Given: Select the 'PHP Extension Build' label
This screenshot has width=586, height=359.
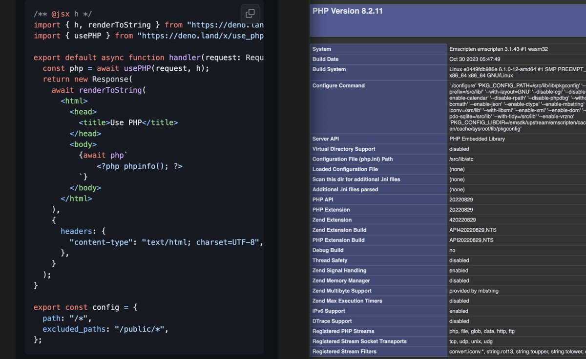Looking at the screenshot, I should point(338,240).
